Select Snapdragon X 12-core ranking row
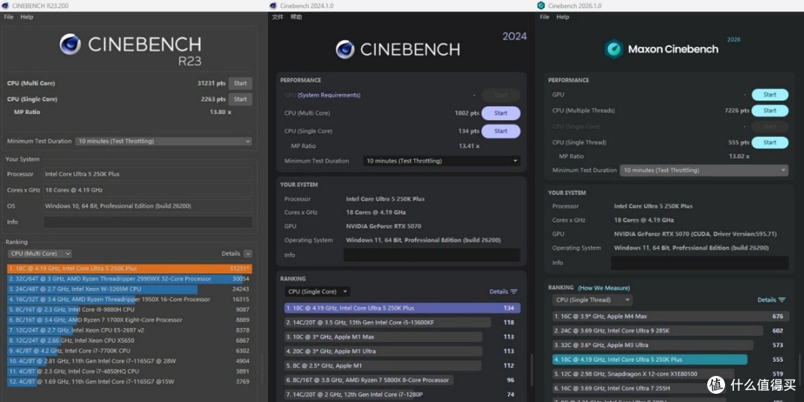Screen dimensions: 804x402 tap(670, 374)
